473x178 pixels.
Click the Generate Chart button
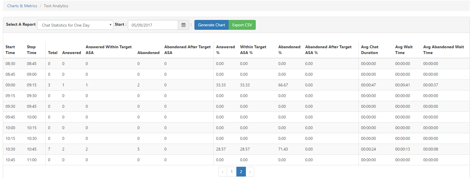211,25
